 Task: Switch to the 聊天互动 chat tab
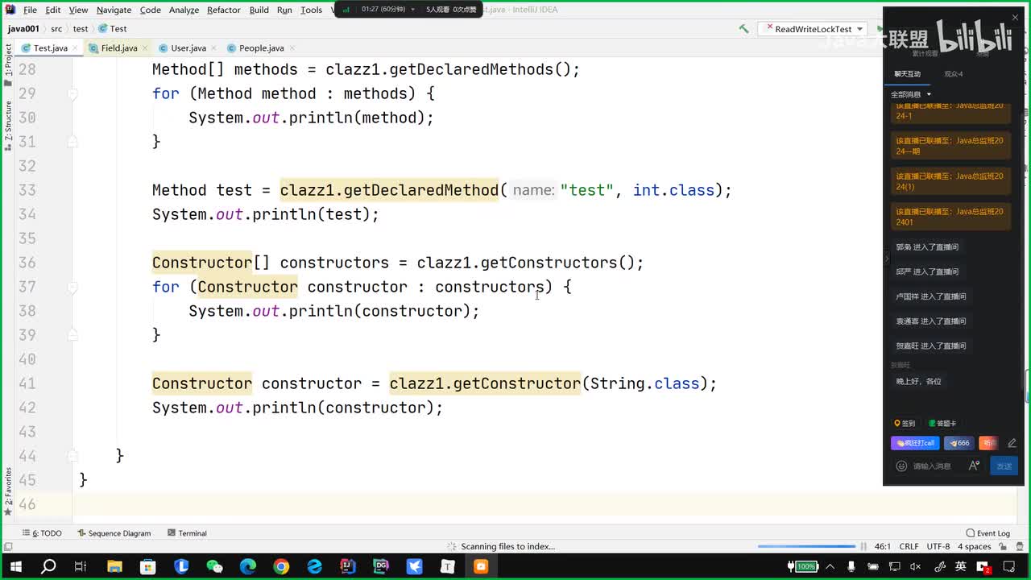[x=908, y=74]
